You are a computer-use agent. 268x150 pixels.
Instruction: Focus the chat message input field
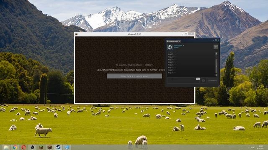click(183, 80)
